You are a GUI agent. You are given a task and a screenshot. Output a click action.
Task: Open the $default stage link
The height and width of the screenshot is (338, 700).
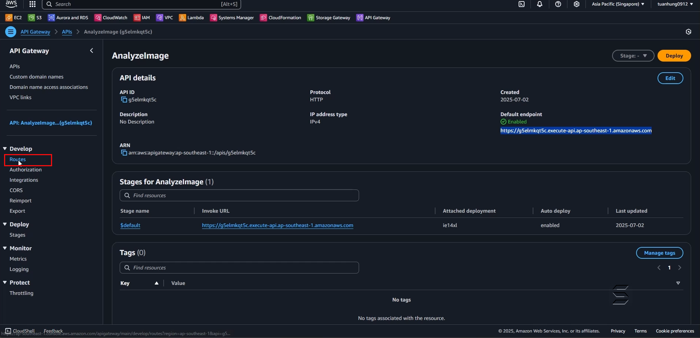[x=130, y=225]
